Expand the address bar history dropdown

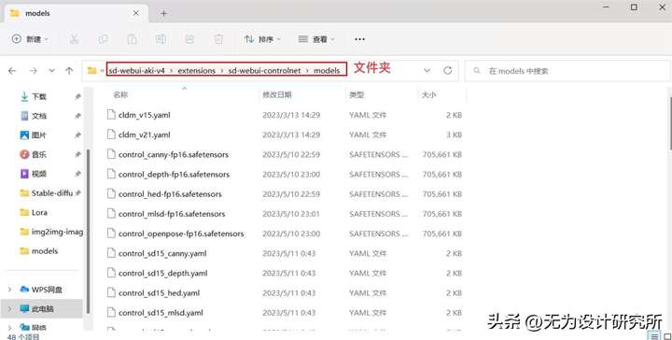point(427,70)
